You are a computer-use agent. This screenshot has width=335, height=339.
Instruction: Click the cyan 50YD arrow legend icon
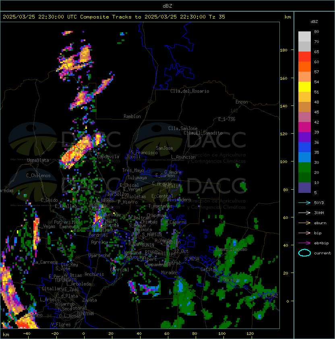(304, 203)
